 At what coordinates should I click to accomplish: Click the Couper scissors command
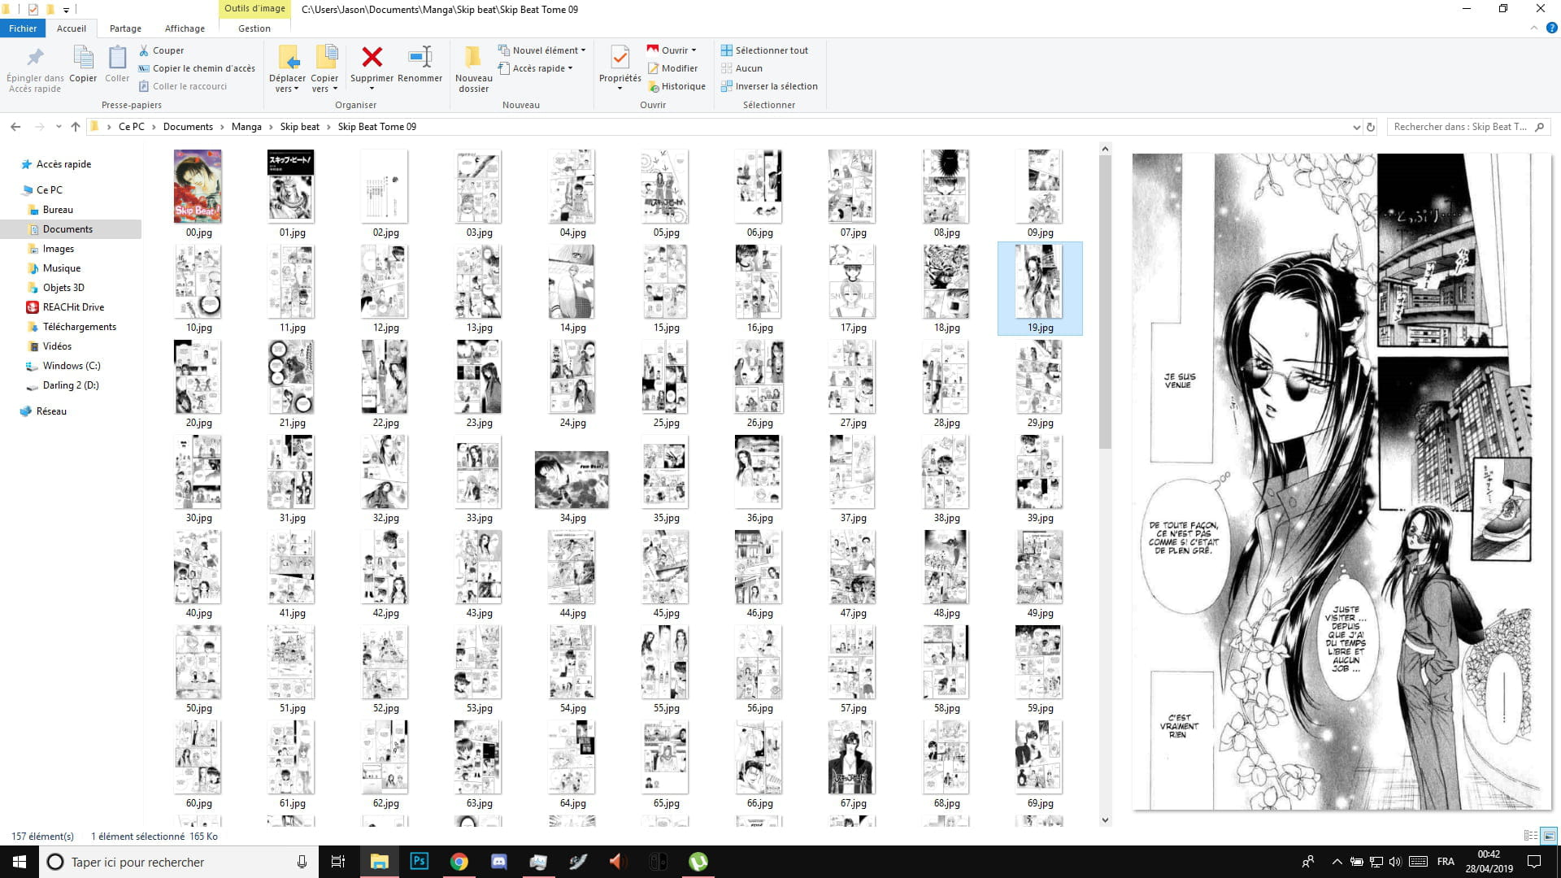tap(161, 50)
